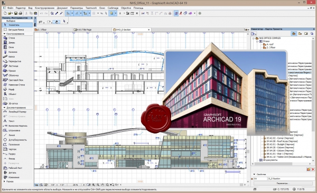Activate the Arc/Circle (Дуга/Окружность) tool
317x193 pixels.
(17, 140)
